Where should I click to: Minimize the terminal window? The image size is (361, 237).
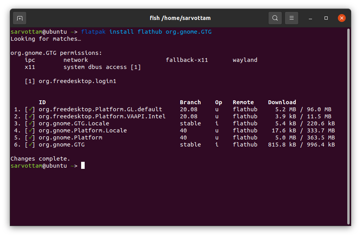pyautogui.click(x=310, y=18)
